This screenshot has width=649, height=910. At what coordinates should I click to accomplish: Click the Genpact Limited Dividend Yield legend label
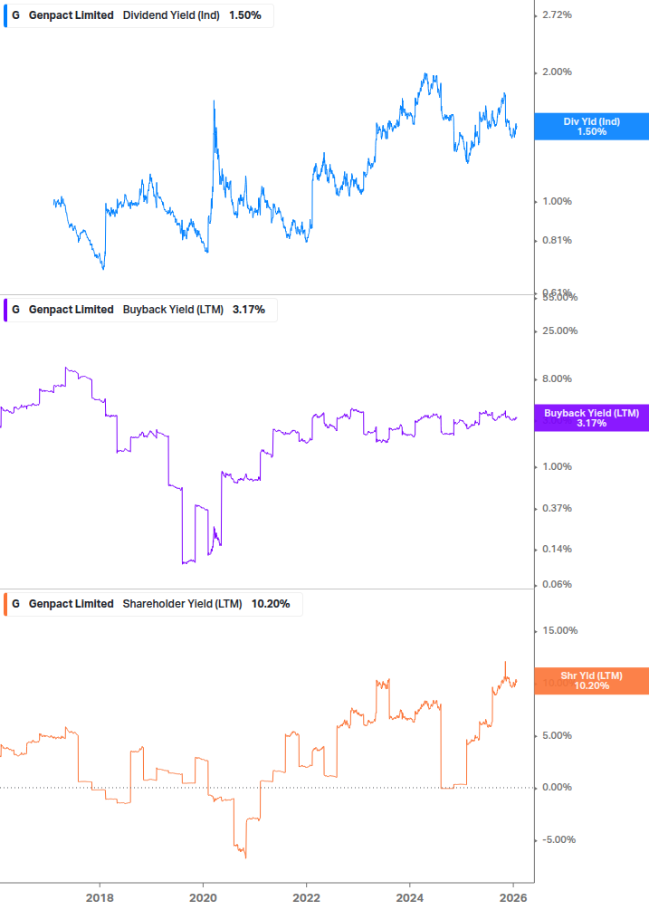click(138, 15)
